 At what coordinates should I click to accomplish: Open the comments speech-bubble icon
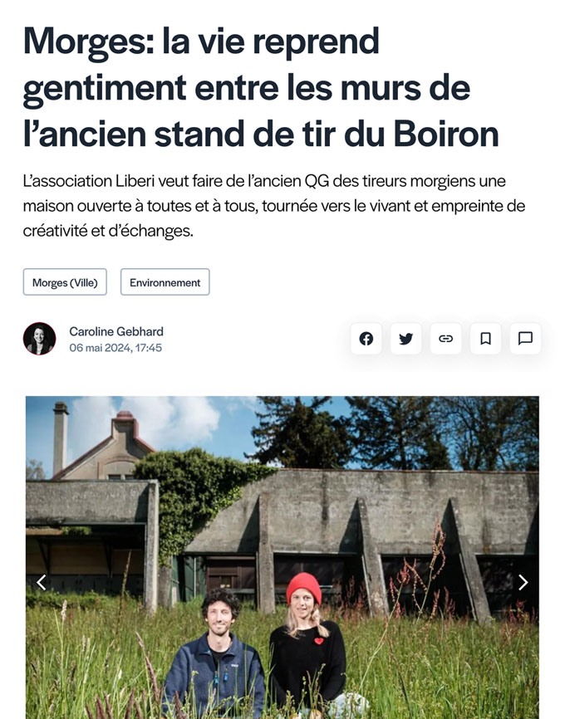(525, 339)
